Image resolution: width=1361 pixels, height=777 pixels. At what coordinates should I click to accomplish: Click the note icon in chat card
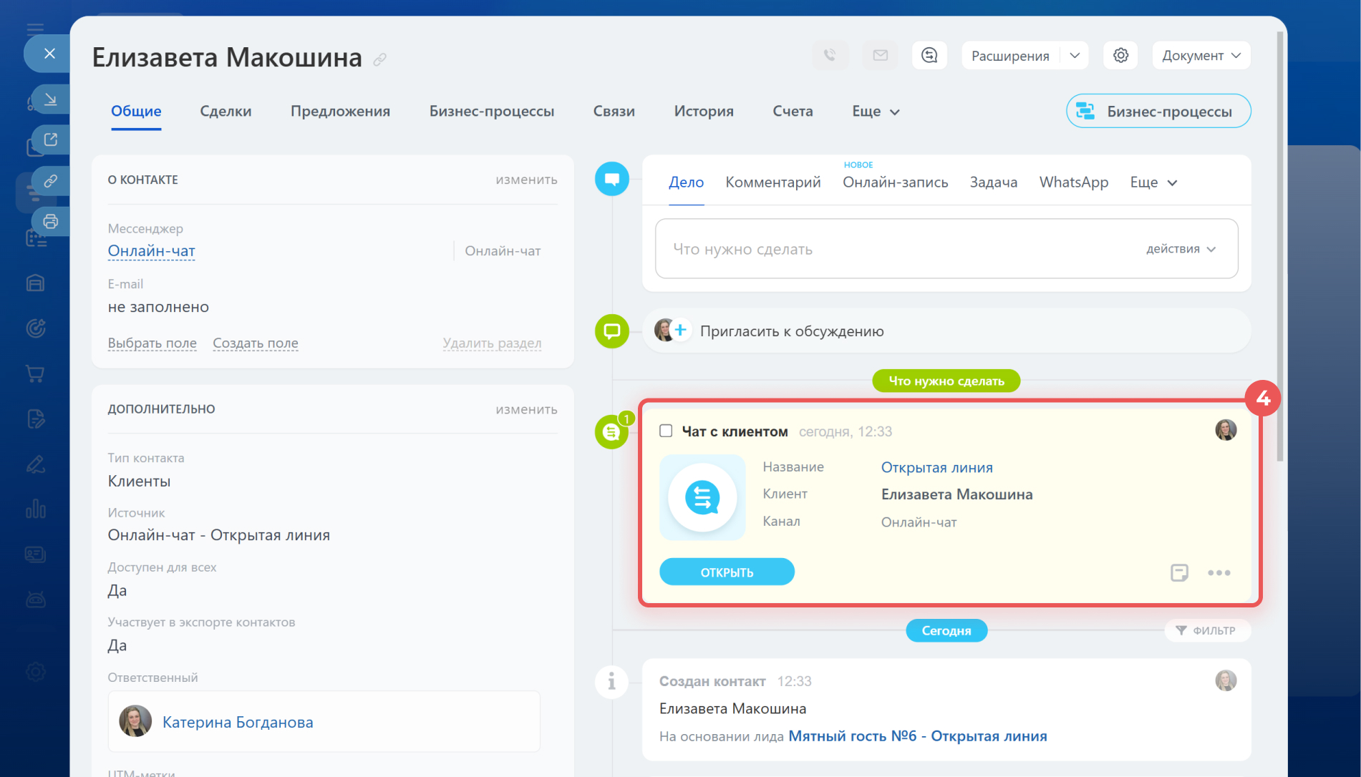click(x=1179, y=572)
